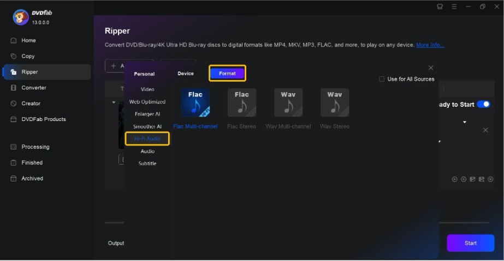
Task: Switch to the Personal tab
Action: coord(144,74)
